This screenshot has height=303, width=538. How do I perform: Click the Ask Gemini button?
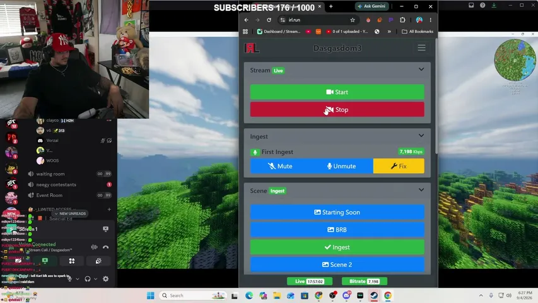372,6
